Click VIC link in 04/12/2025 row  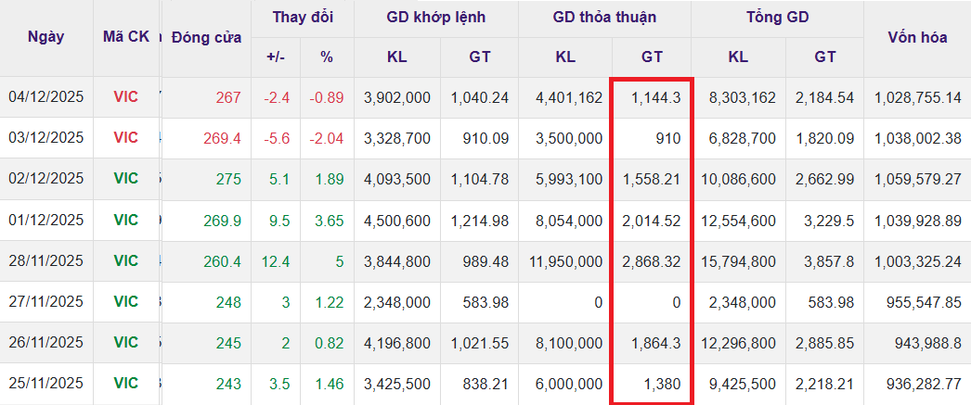125,96
